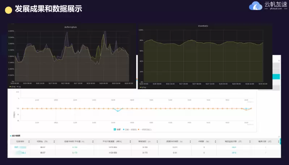The width and height of the screenshot is (289, 165).
Task: Open the ShareRatio panel title menu
Action: (x=203, y=26)
